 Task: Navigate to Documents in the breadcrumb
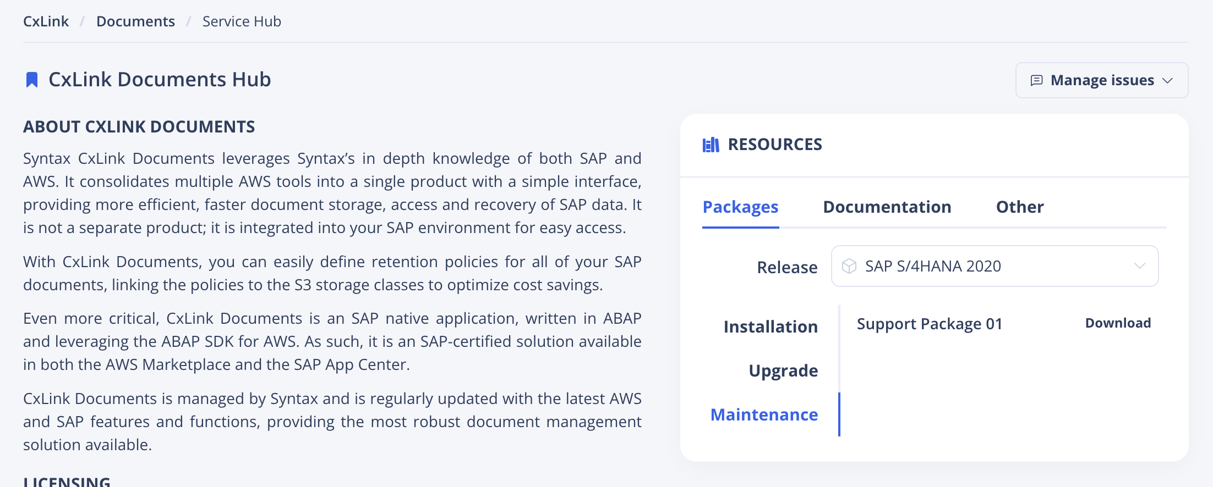(135, 21)
